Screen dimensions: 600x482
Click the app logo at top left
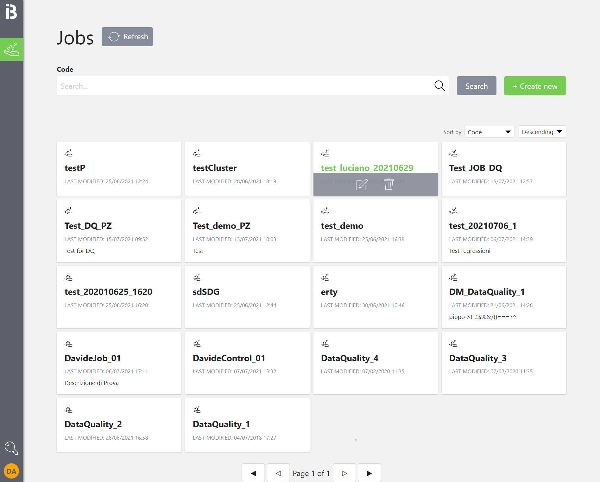(11, 12)
